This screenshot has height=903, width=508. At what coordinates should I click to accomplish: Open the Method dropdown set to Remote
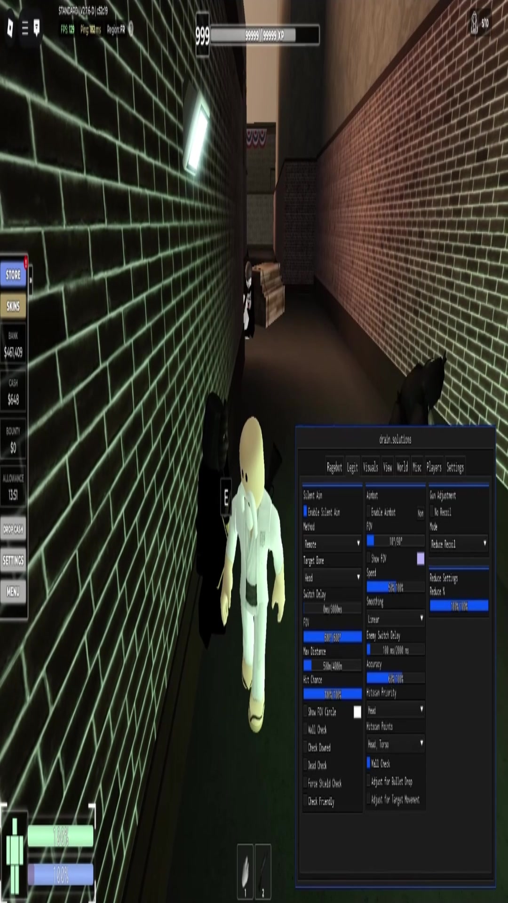point(333,544)
